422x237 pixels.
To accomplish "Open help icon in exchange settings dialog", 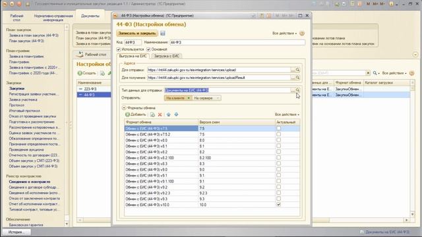I will pyautogui.click(x=302, y=34).
